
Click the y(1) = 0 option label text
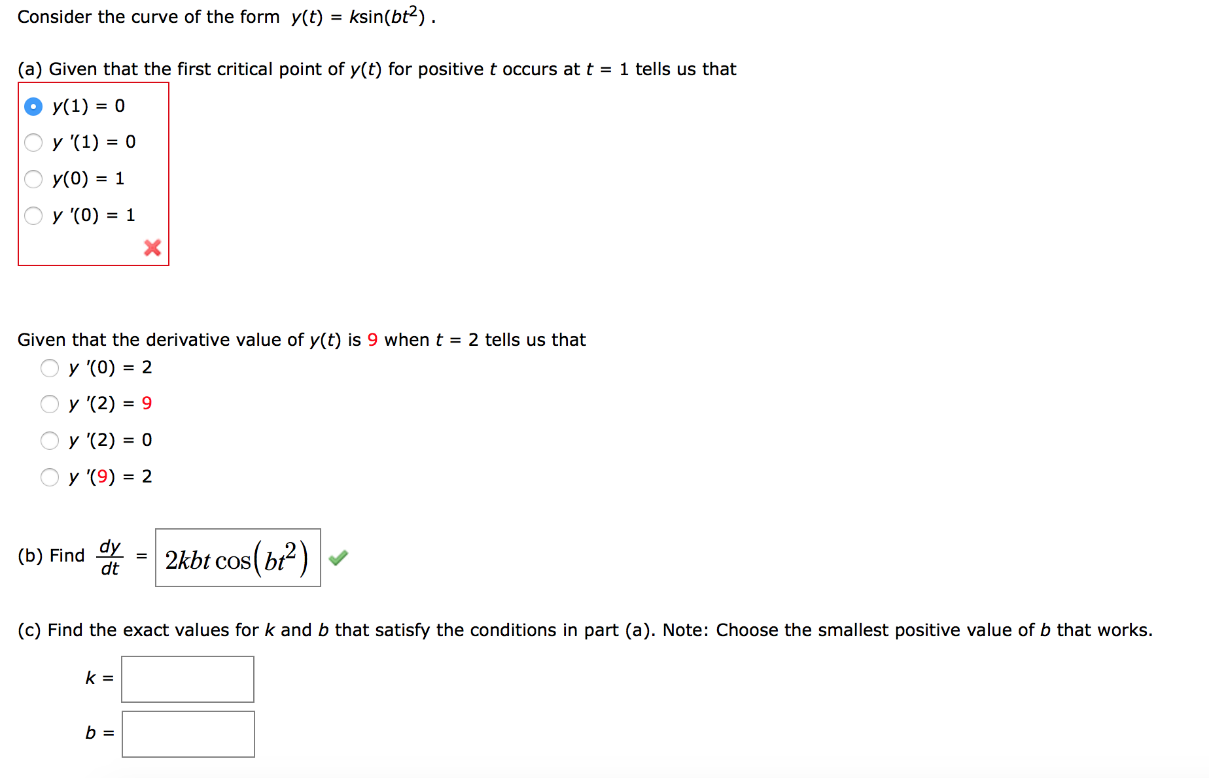[89, 106]
